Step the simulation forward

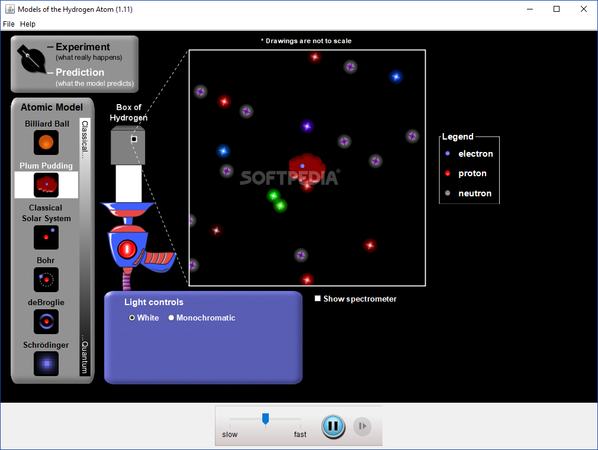tap(362, 426)
